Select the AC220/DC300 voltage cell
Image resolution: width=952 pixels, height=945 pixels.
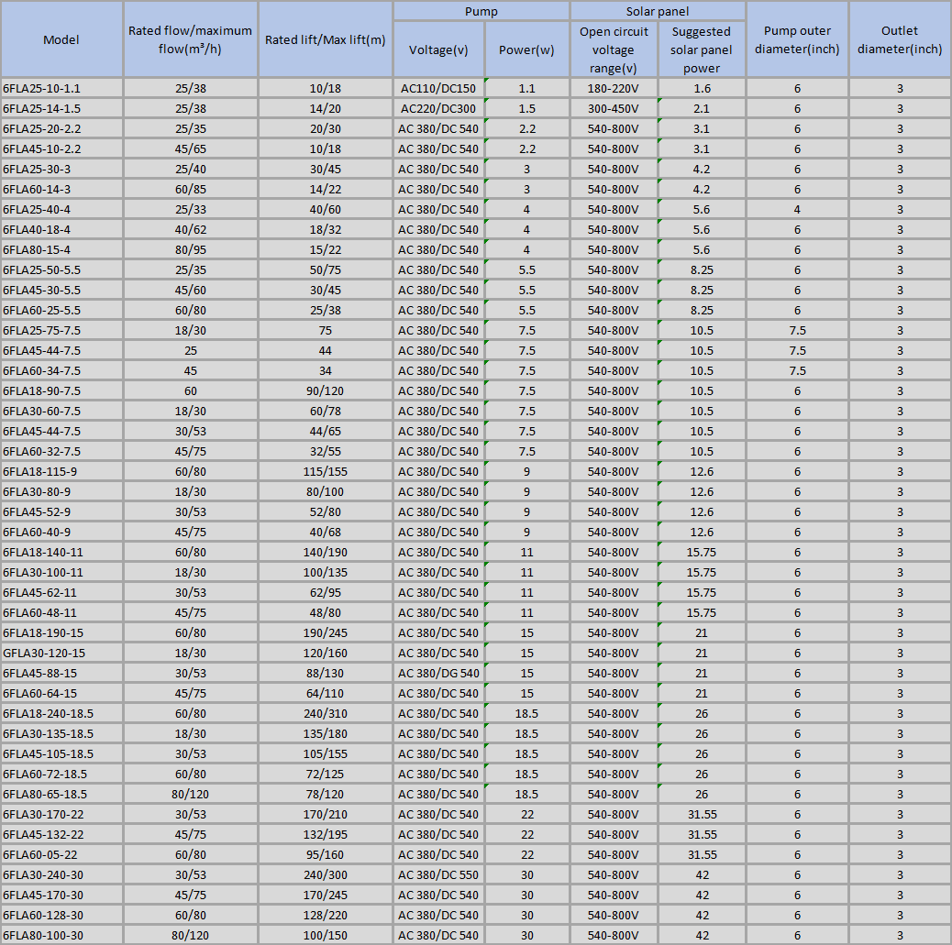pyautogui.click(x=438, y=108)
